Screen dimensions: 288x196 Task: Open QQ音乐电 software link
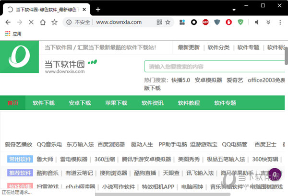[49, 144]
